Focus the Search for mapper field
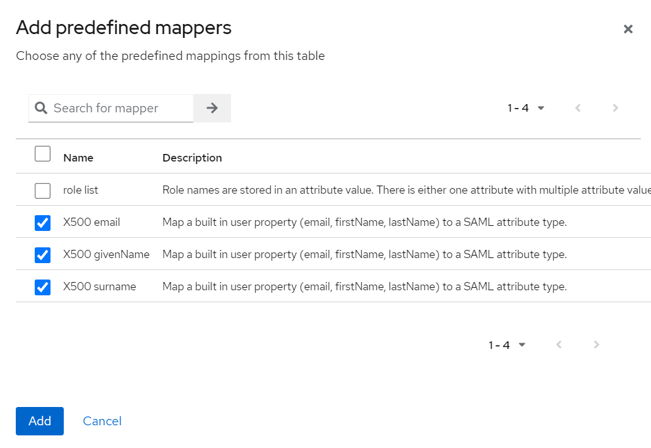The width and height of the screenshot is (651, 448). coord(120,108)
